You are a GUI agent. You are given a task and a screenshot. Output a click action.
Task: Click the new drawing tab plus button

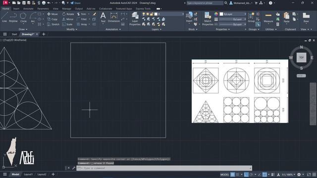[x=44, y=34]
